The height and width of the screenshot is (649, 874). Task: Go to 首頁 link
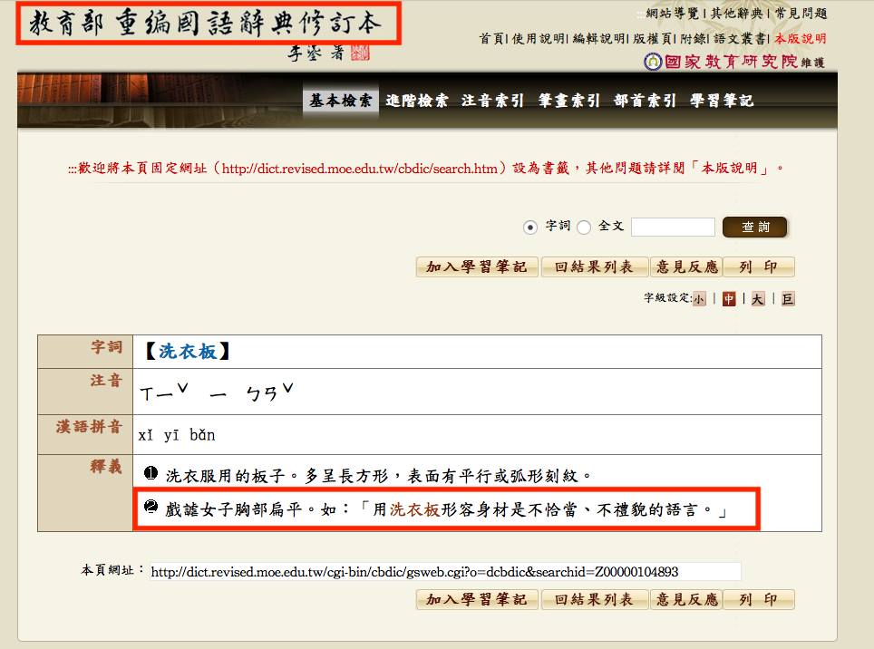(491, 38)
